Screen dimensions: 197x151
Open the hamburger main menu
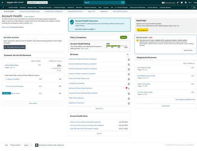[2, 2]
